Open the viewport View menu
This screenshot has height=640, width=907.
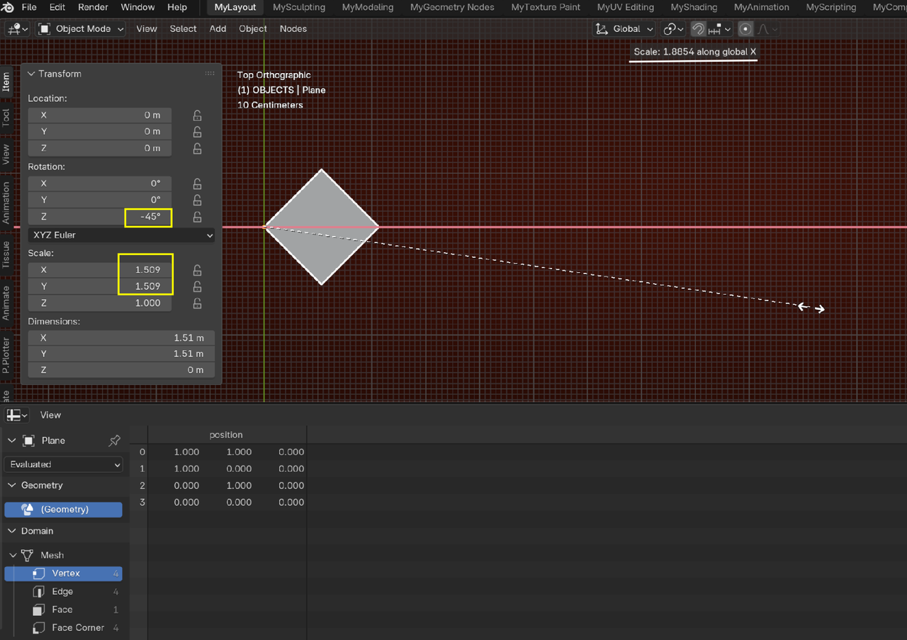click(x=147, y=29)
